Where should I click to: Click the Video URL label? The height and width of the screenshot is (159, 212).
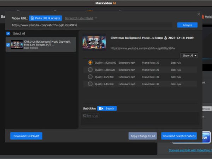(x=20, y=18)
